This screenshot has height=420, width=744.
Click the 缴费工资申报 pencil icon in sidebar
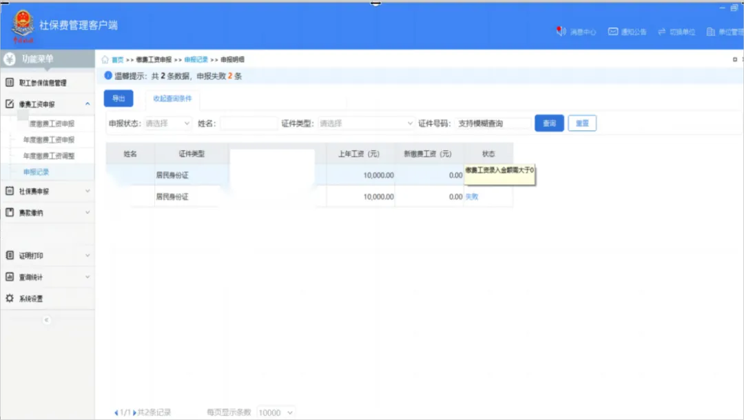tap(10, 103)
